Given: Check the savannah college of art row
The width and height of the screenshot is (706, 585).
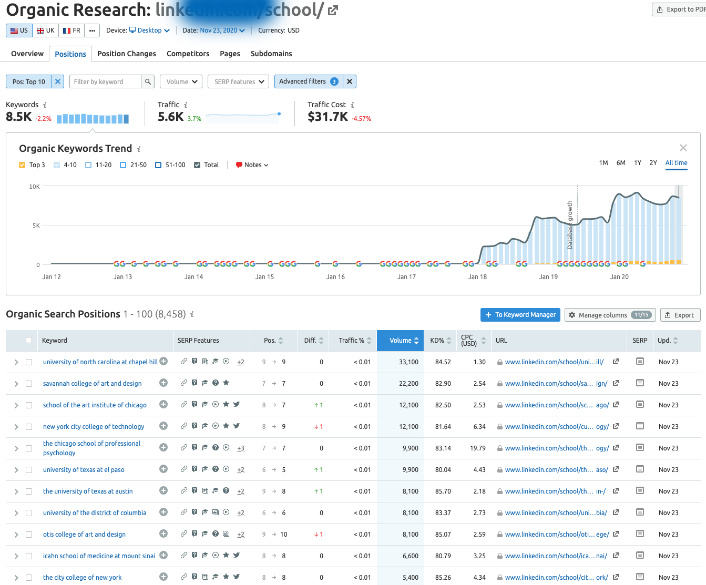Looking at the screenshot, I should (x=29, y=384).
